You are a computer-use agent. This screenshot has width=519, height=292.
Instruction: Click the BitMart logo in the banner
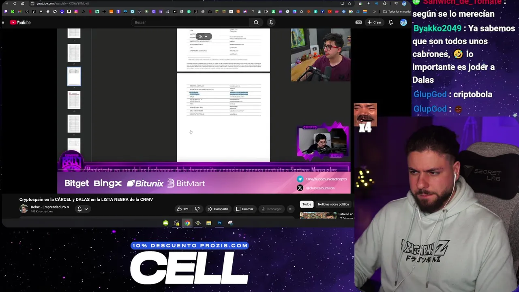click(x=186, y=183)
